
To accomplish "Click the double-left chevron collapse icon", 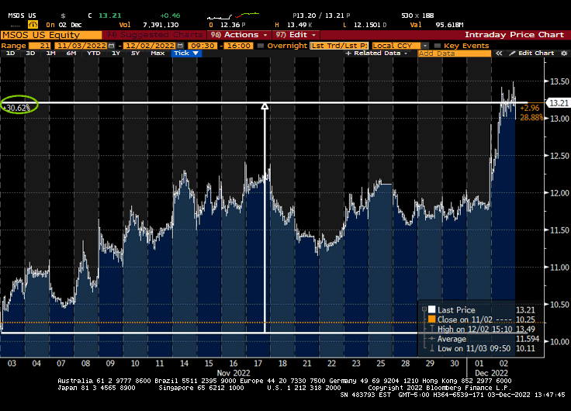I will (499, 54).
